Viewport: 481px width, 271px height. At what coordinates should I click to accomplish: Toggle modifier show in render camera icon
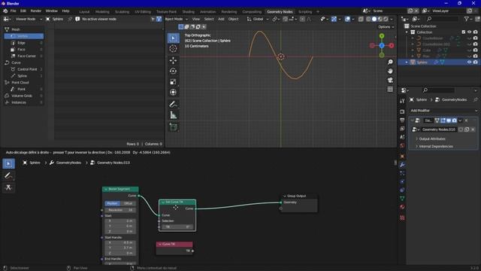(x=454, y=120)
